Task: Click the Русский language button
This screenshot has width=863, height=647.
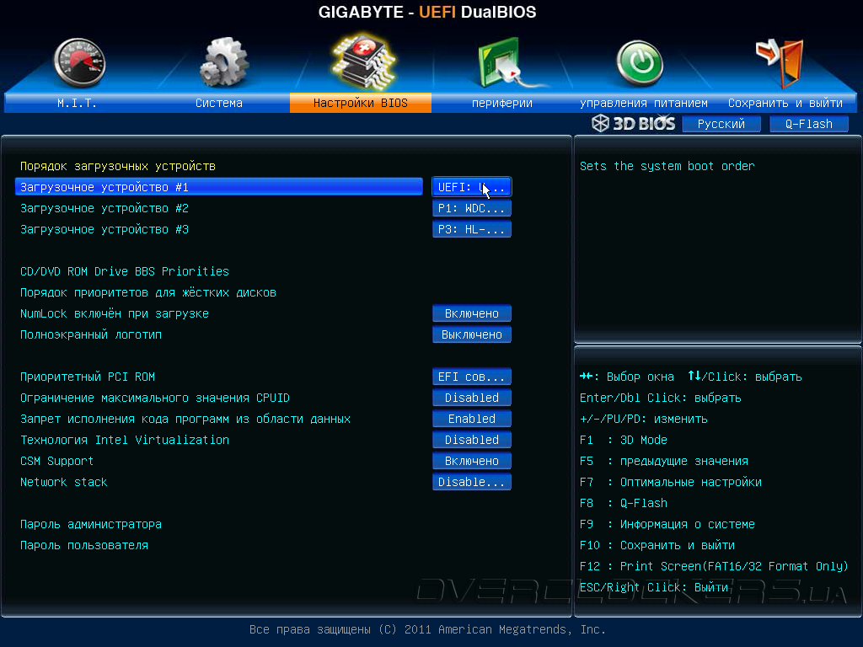Action: 721,124
